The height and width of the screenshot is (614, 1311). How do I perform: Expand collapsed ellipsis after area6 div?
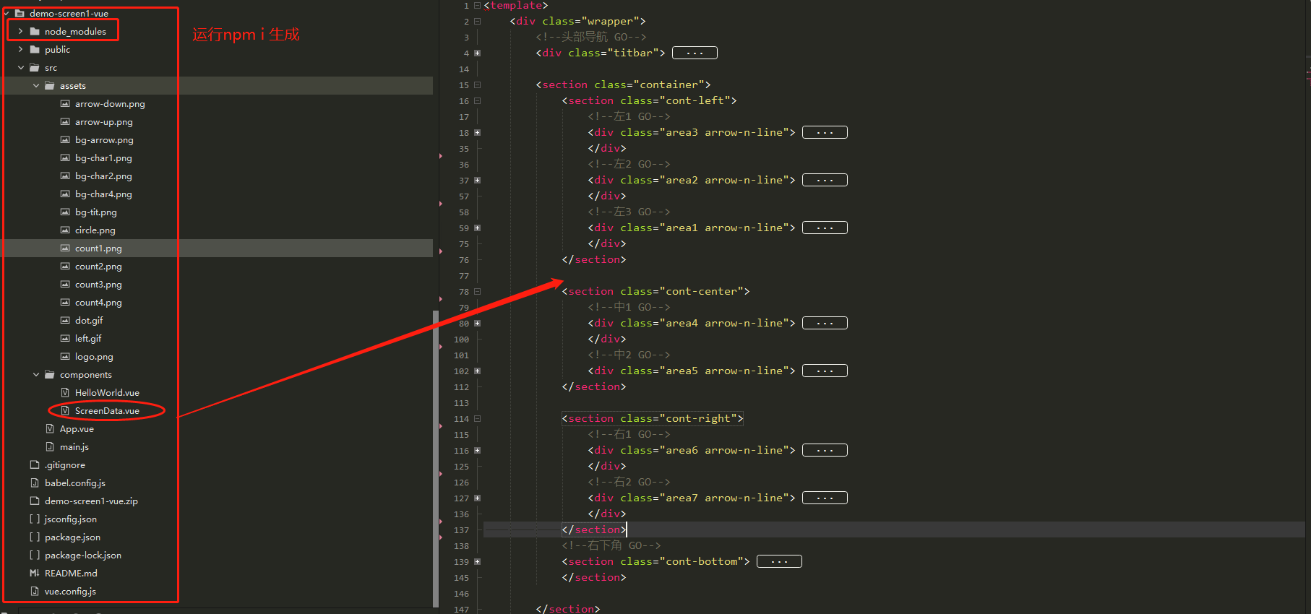click(825, 451)
